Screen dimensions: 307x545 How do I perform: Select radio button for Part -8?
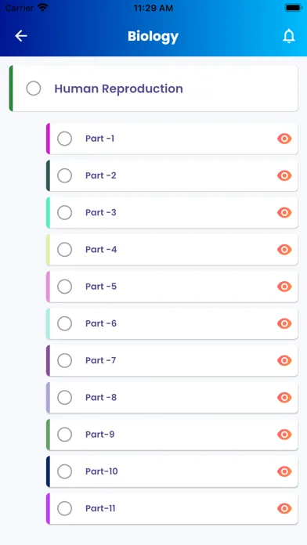coord(65,397)
